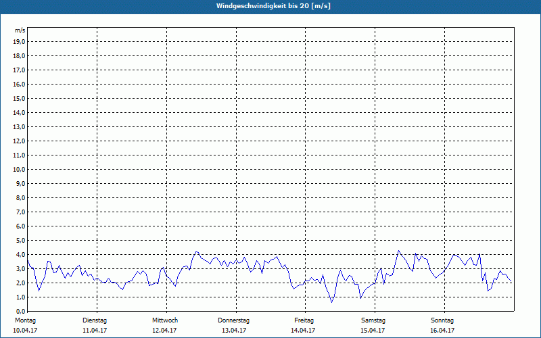Click the date 12.04.17

pos(164,331)
